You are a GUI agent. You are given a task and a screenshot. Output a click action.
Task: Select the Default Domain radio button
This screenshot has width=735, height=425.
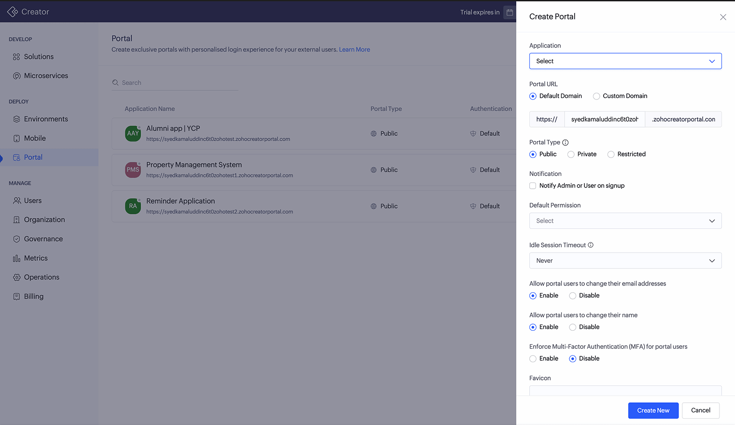click(533, 96)
